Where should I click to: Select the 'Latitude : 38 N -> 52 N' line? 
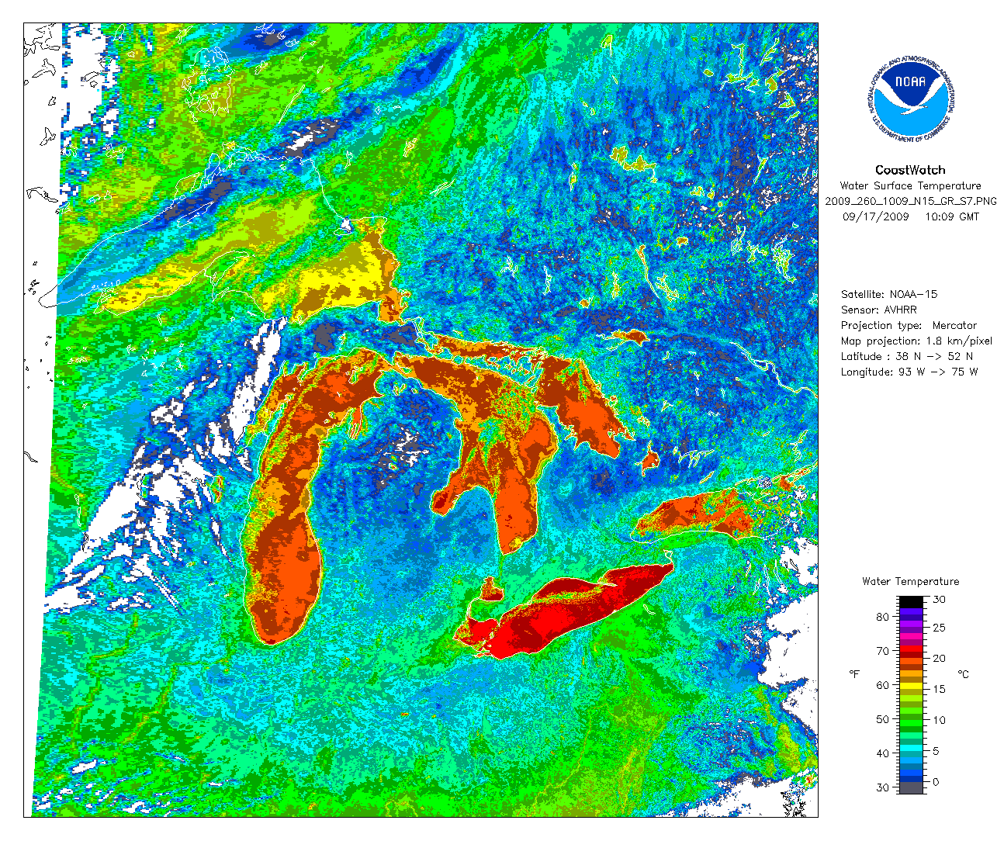click(907, 356)
